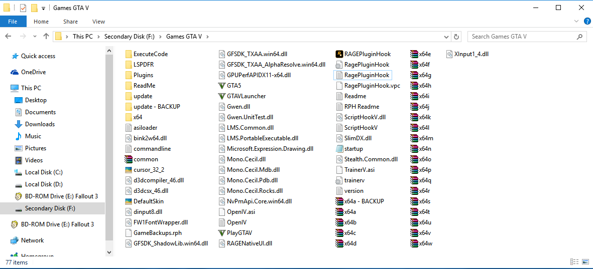
Task: Click the Up directory arrow button
Action: [x=46, y=36]
